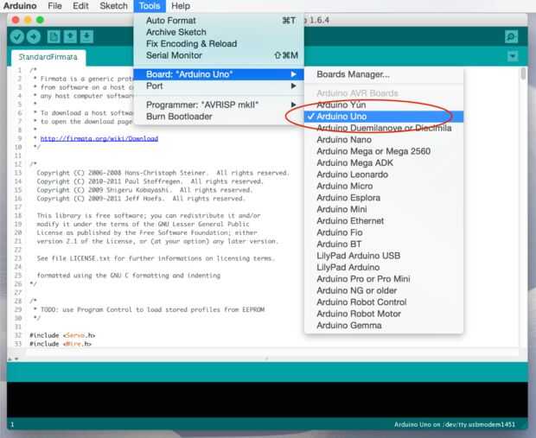Image resolution: width=536 pixels, height=438 pixels.
Task: Click the "See file LICENSE.txt" comment line
Action: click(x=156, y=258)
